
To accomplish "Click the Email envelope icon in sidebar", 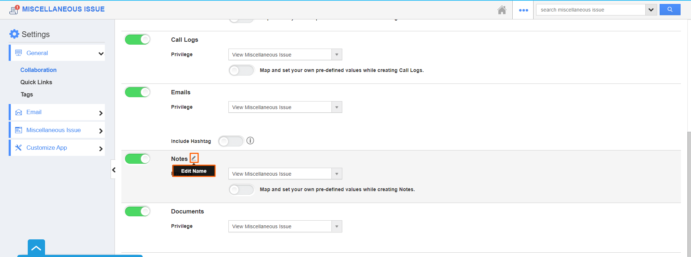I will point(18,112).
